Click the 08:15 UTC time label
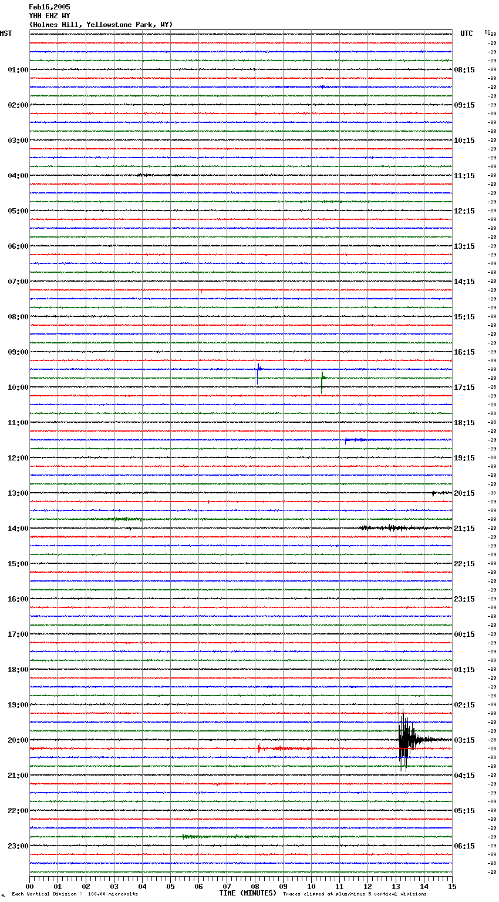Viewport: 499px width, 902px height. coord(464,70)
